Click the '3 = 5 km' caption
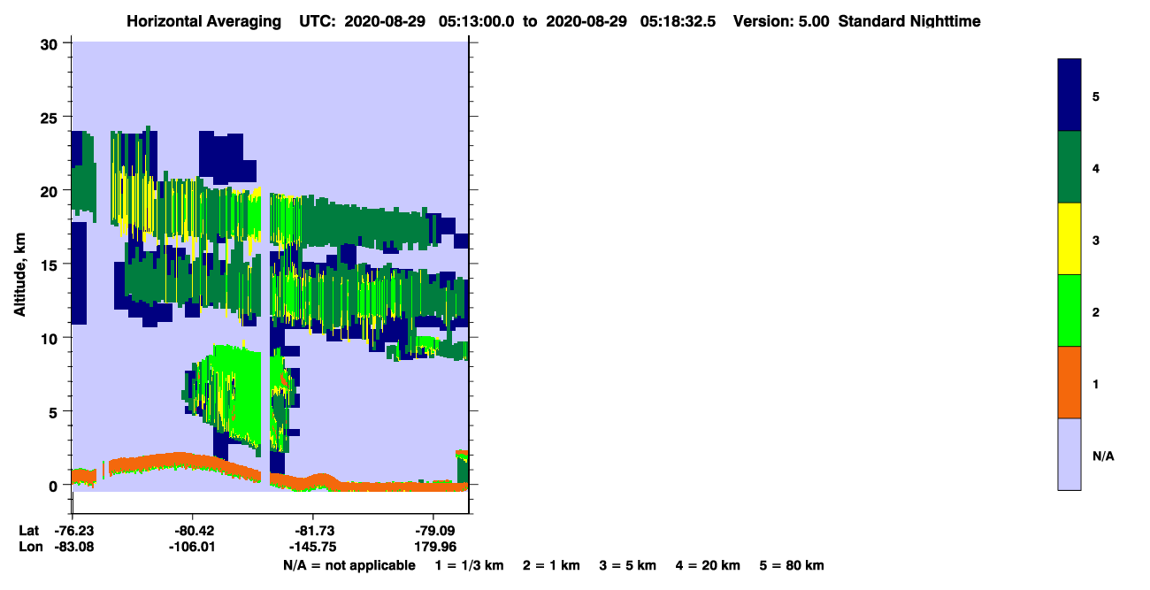This screenshot has height=590, width=1150. (x=627, y=566)
